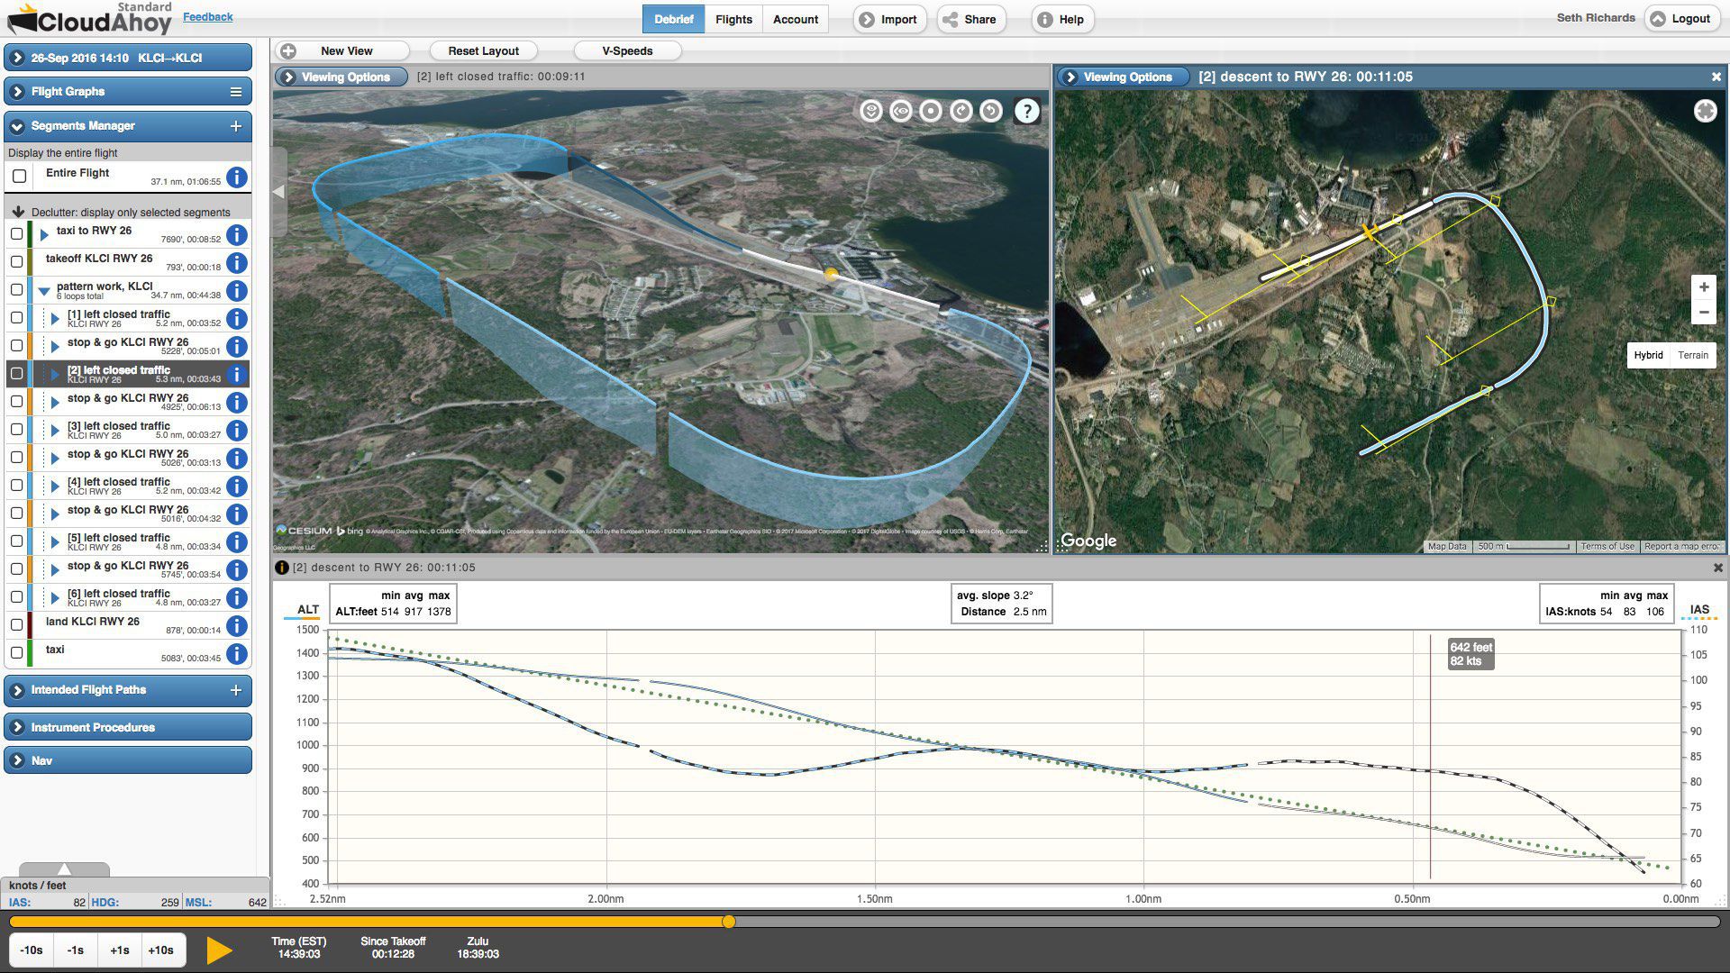
Task: Open the Feedback link near the CloudAhoy logo
Action: point(207,16)
